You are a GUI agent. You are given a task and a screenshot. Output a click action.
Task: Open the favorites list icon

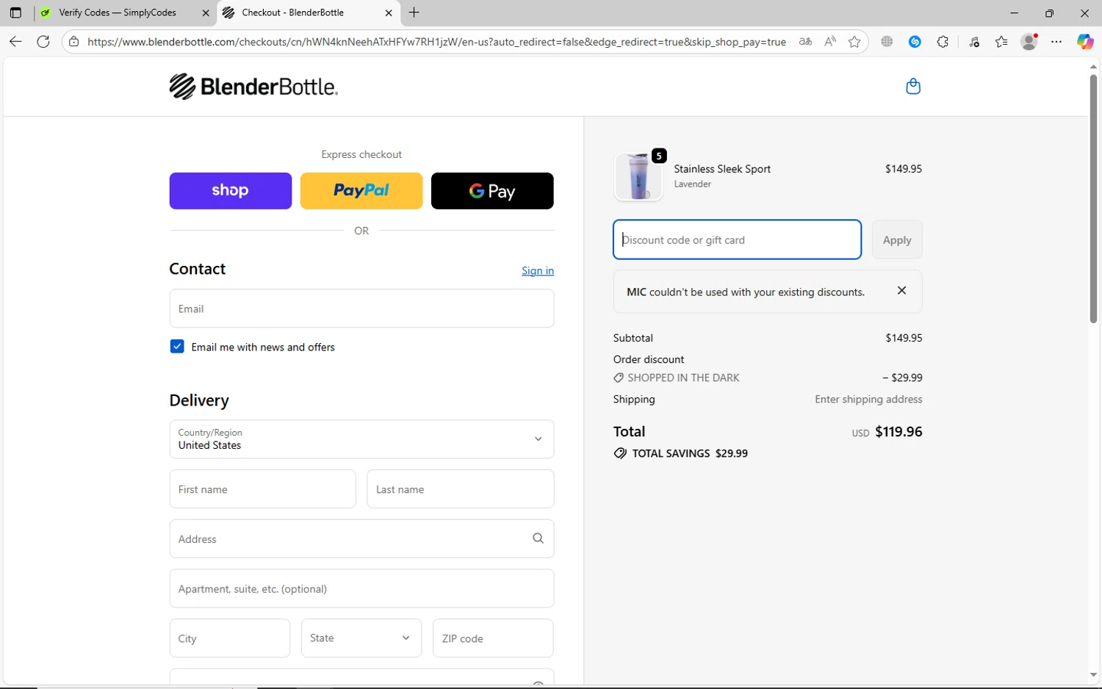tap(1001, 42)
